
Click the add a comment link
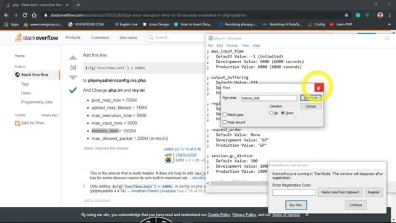97,201
